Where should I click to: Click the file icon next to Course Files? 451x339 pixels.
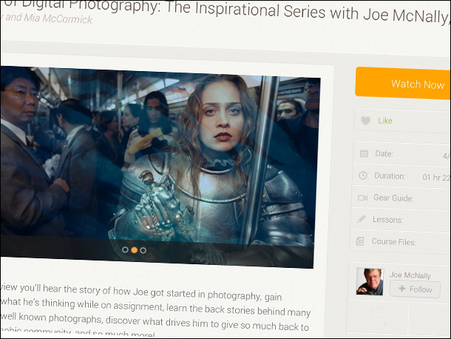tap(360, 241)
